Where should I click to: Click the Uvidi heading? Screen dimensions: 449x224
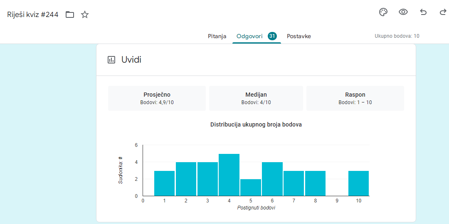point(131,60)
